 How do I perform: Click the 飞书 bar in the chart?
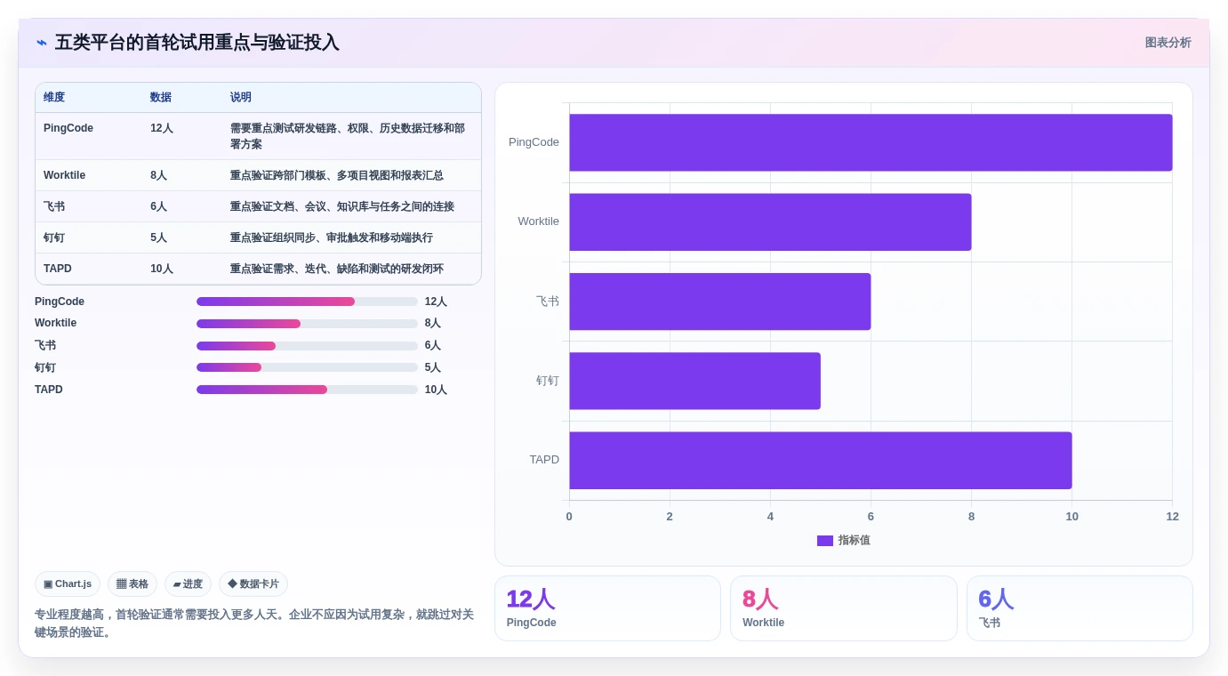point(720,302)
